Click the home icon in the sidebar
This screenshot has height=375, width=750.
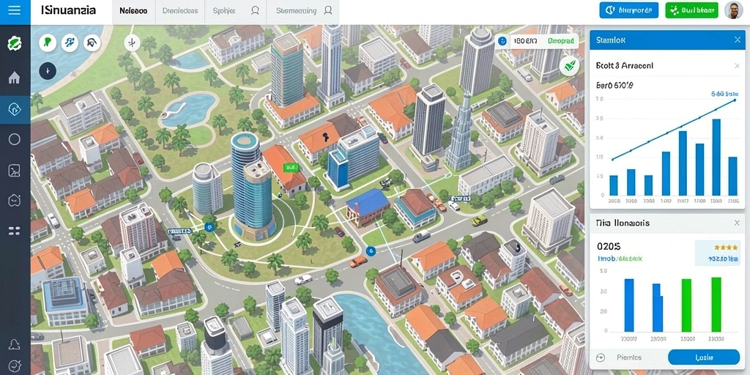pos(15,77)
